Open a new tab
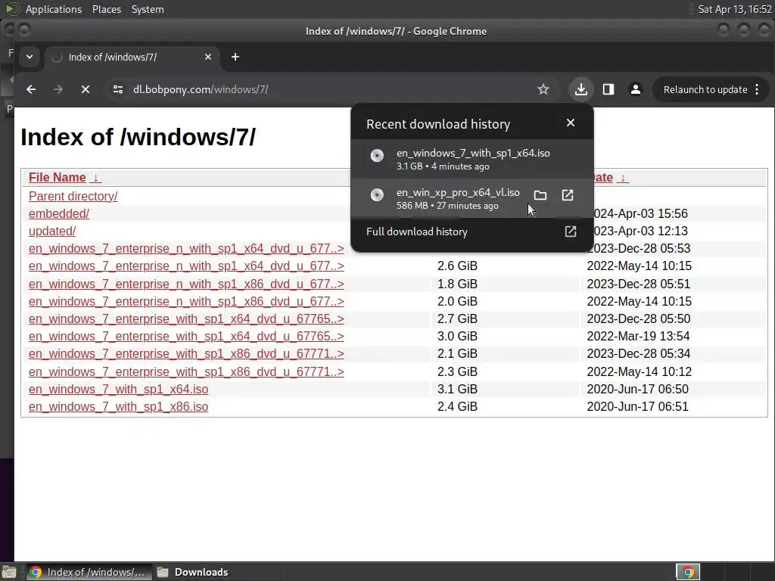775x581 pixels. point(235,57)
